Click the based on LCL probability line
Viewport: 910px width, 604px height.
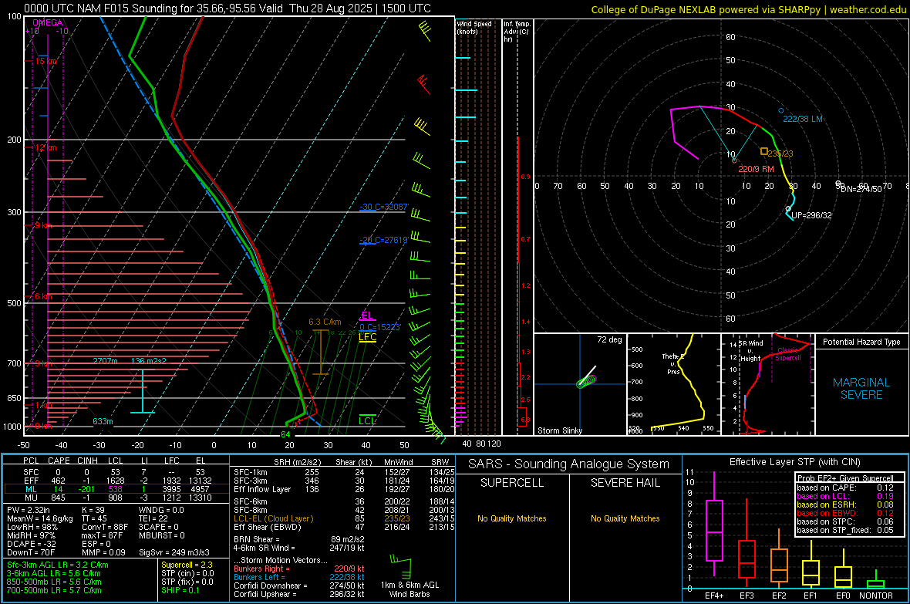point(845,497)
